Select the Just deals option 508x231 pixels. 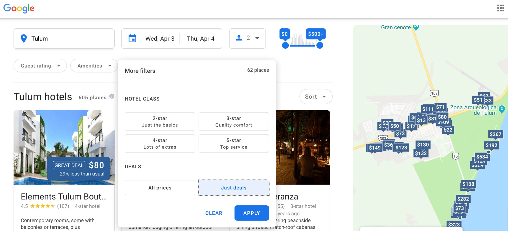coord(234,188)
